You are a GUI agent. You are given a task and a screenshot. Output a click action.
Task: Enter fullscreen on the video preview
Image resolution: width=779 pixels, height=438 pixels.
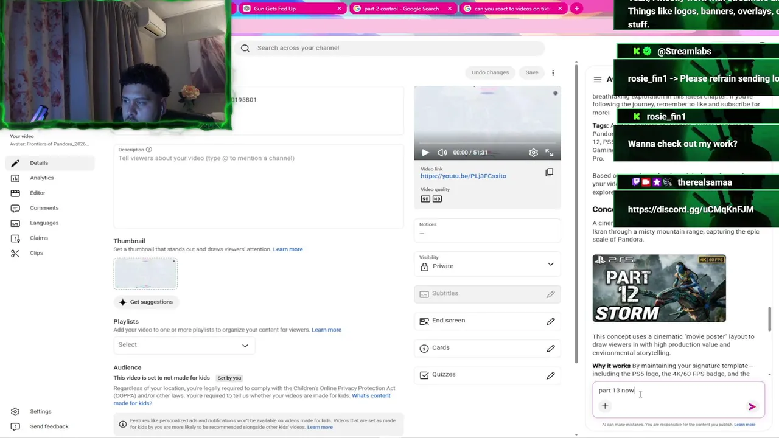[x=550, y=153]
